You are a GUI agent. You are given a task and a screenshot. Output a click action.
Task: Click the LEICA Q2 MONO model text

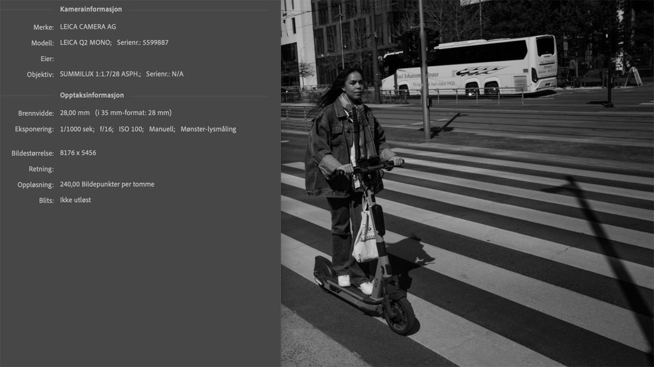tap(85, 43)
